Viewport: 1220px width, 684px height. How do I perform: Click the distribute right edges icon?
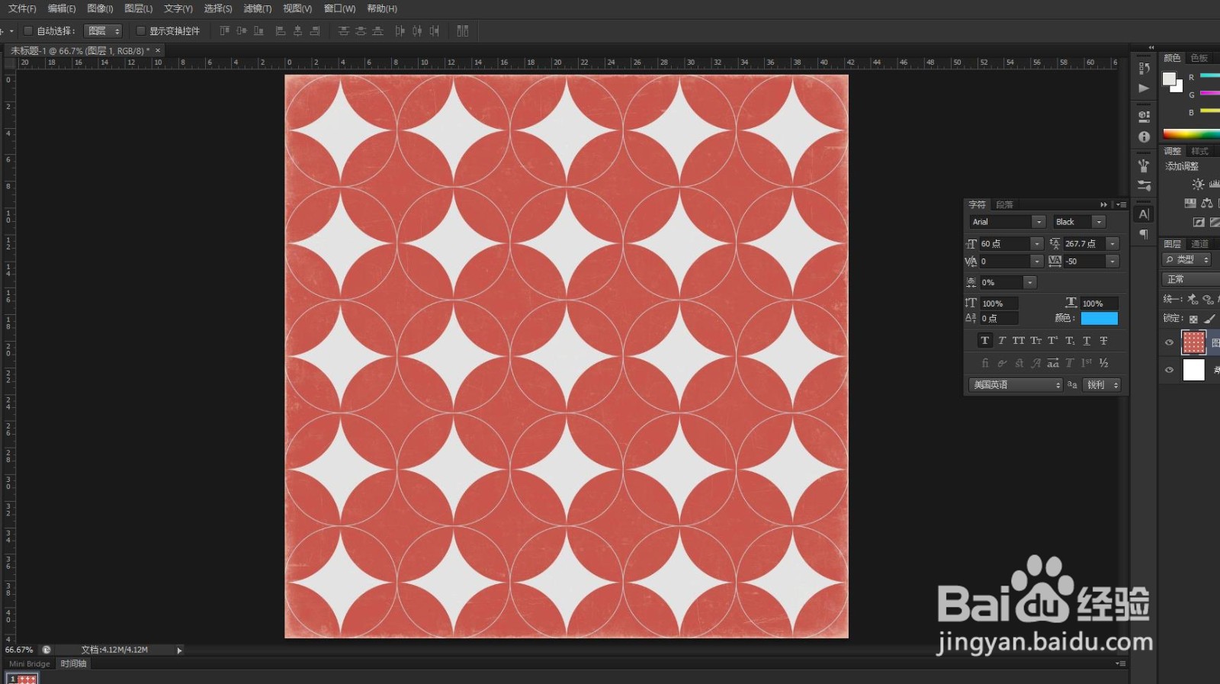point(434,31)
